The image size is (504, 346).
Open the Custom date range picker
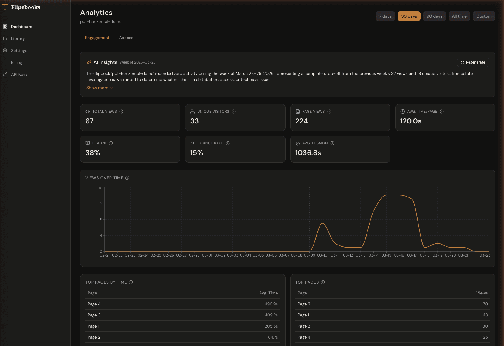(x=484, y=16)
